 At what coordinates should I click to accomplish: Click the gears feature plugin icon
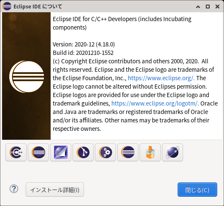[x=105, y=152]
